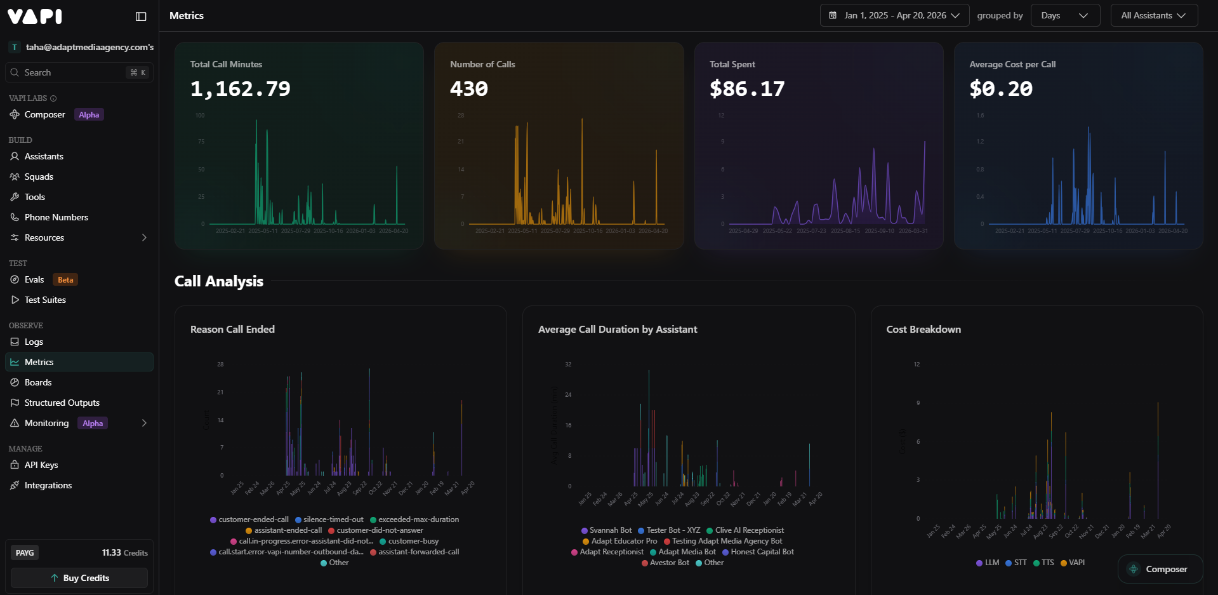
Task: Collapse the sidebar panel icon
Action: point(141,17)
